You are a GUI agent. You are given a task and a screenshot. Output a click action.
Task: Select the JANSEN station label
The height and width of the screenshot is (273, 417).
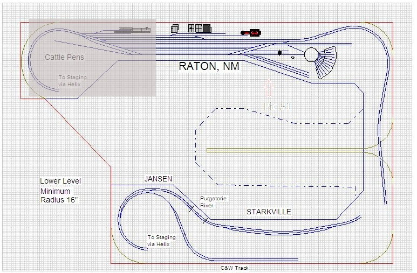[x=158, y=178]
